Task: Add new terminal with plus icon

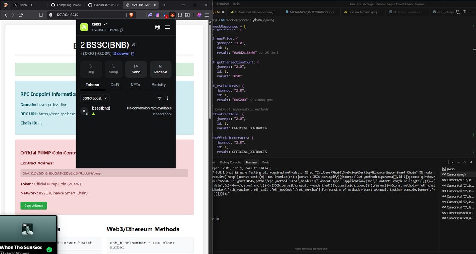Action: (x=449, y=162)
